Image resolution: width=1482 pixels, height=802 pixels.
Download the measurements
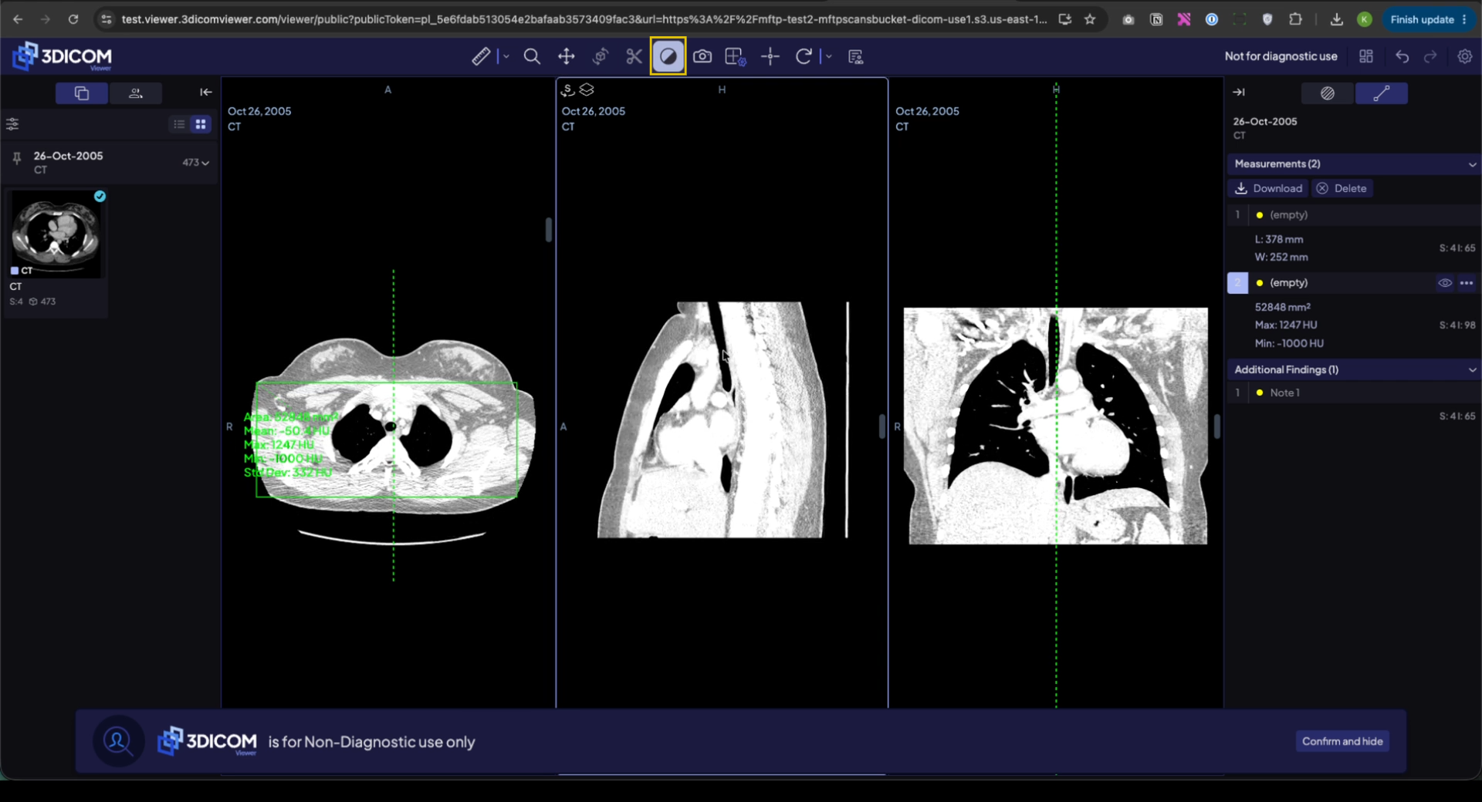tap(1268, 188)
